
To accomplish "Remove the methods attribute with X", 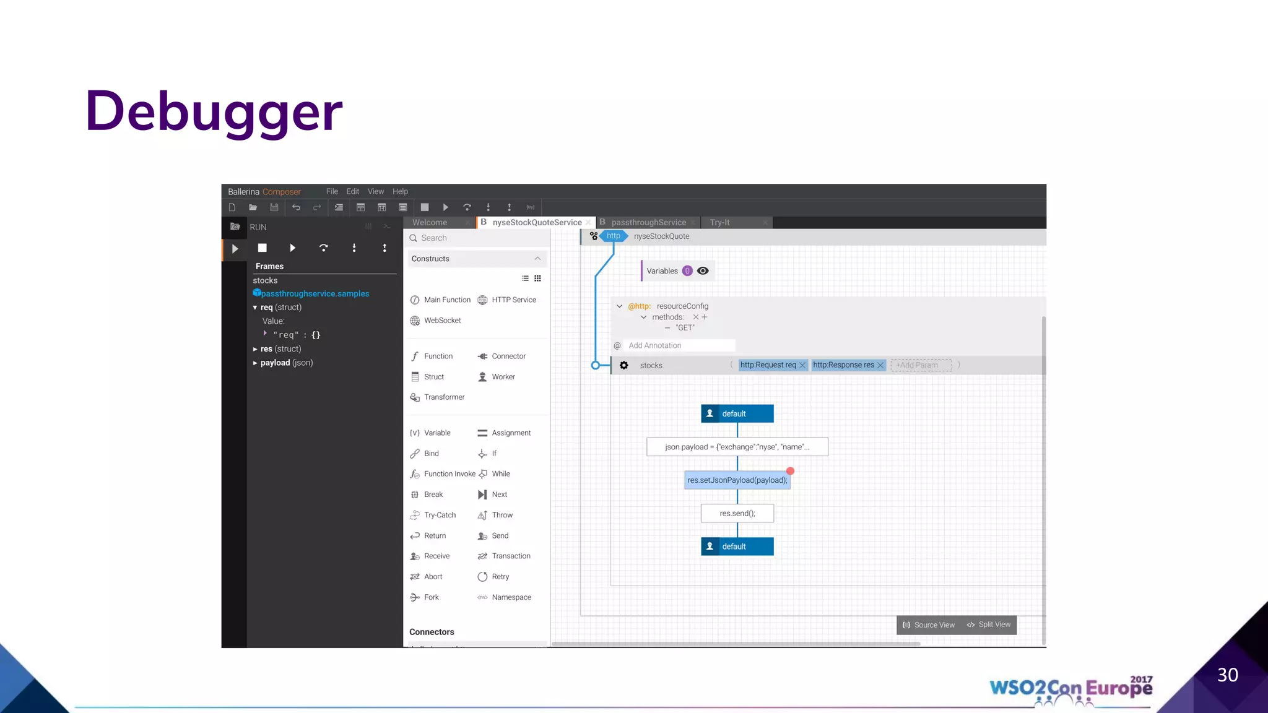I will [x=695, y=317].
